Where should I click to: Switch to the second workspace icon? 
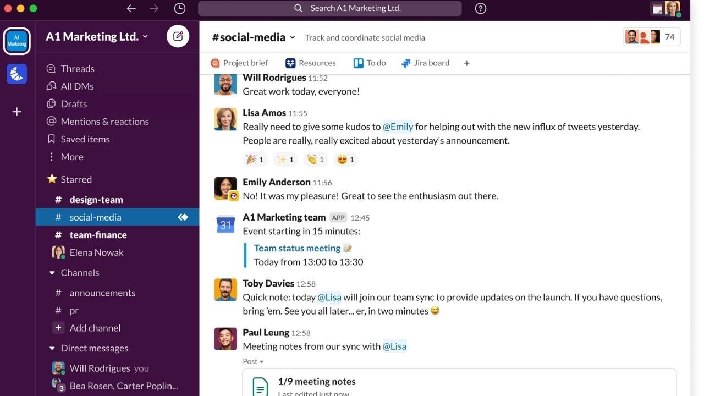point(16,74)
